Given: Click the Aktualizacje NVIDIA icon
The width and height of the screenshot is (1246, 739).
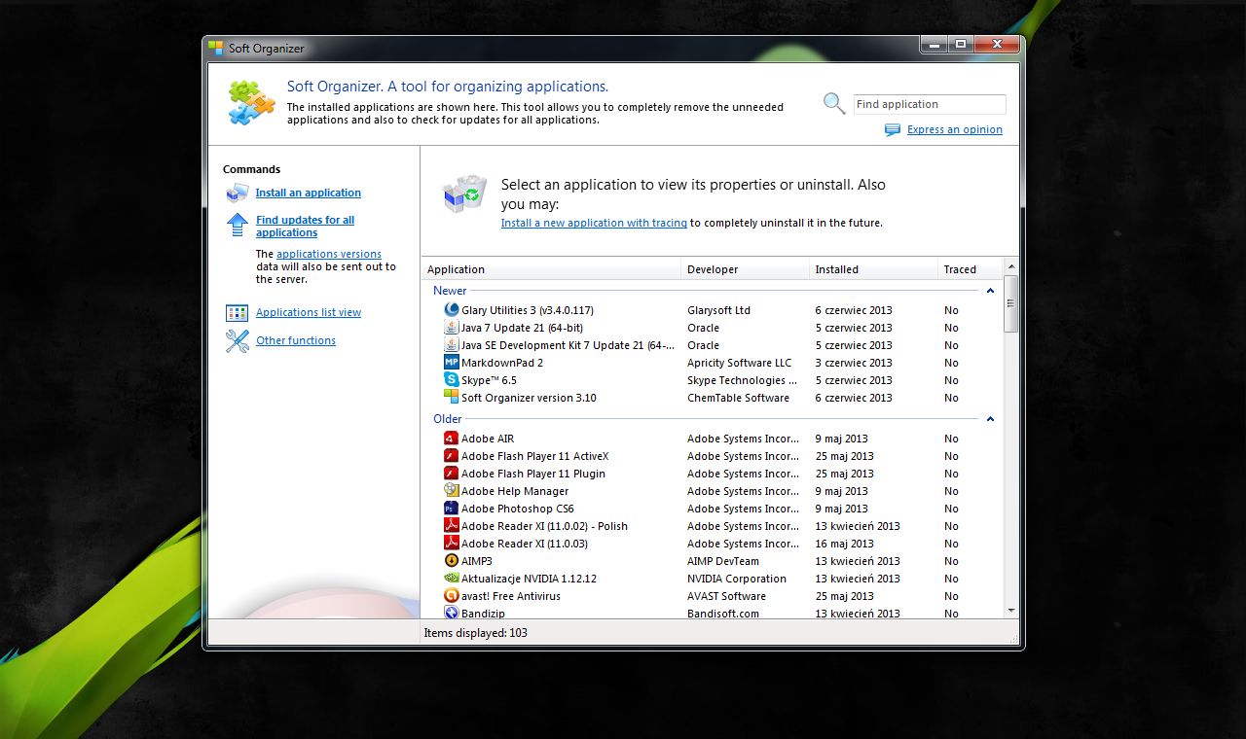Looking at the screenshot, I should [452, 579].
